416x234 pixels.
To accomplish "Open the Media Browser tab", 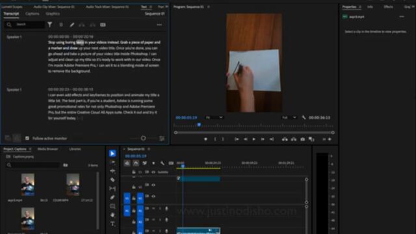I will tap(47, 149).
